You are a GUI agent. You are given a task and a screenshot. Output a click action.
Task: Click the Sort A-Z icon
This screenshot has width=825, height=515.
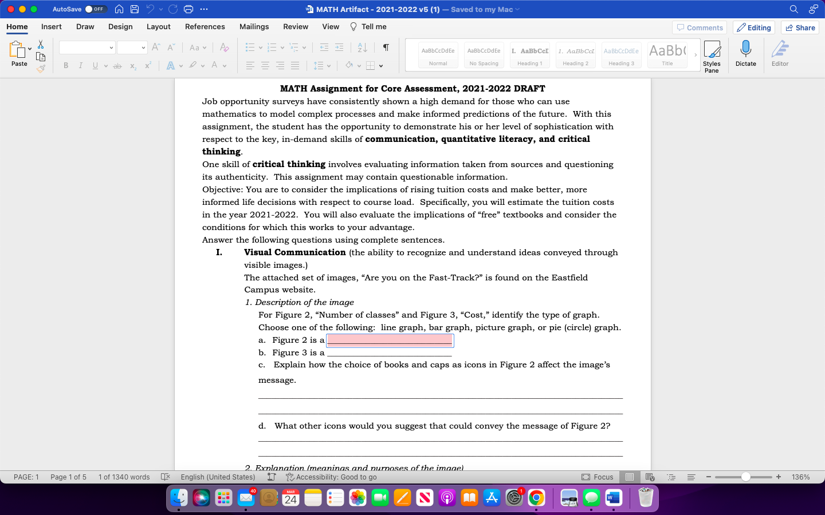tap(362, 47)
